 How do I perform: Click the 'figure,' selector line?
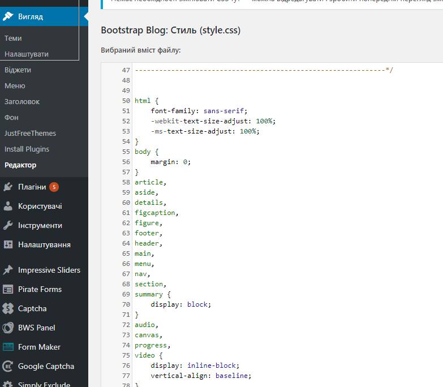tap(149, 223)
